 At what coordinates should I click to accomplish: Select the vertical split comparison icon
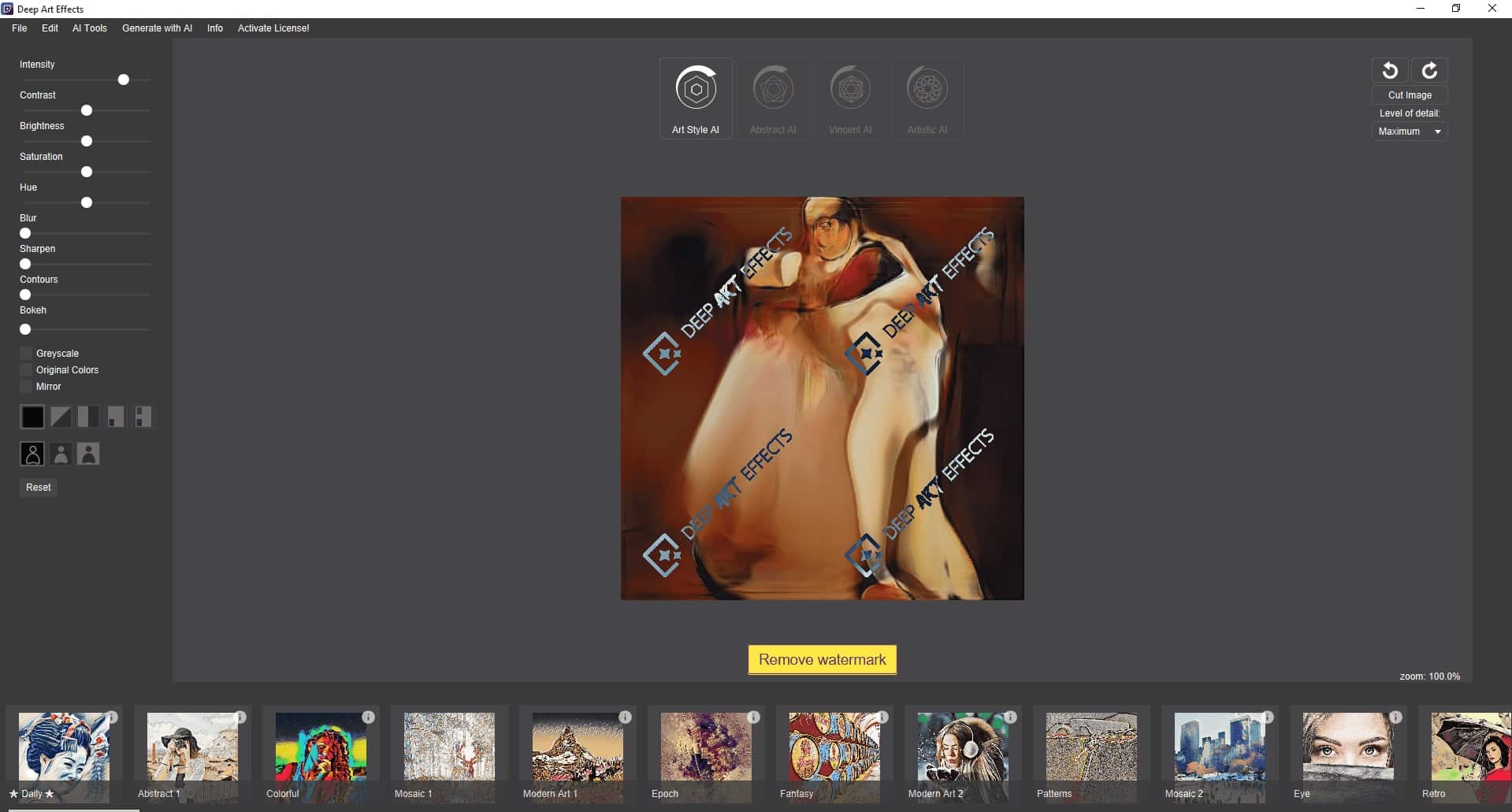[x=88, y=417]
